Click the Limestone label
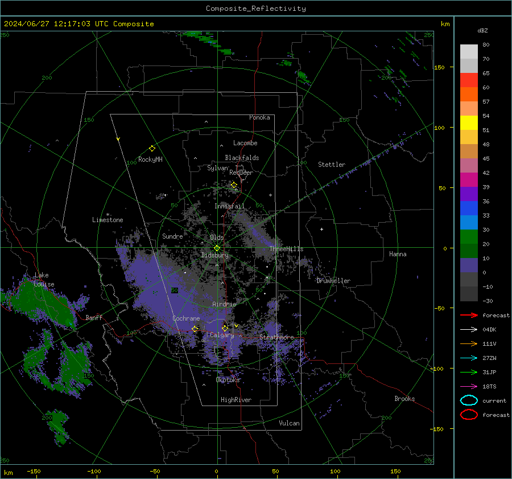 click(108, 220)
